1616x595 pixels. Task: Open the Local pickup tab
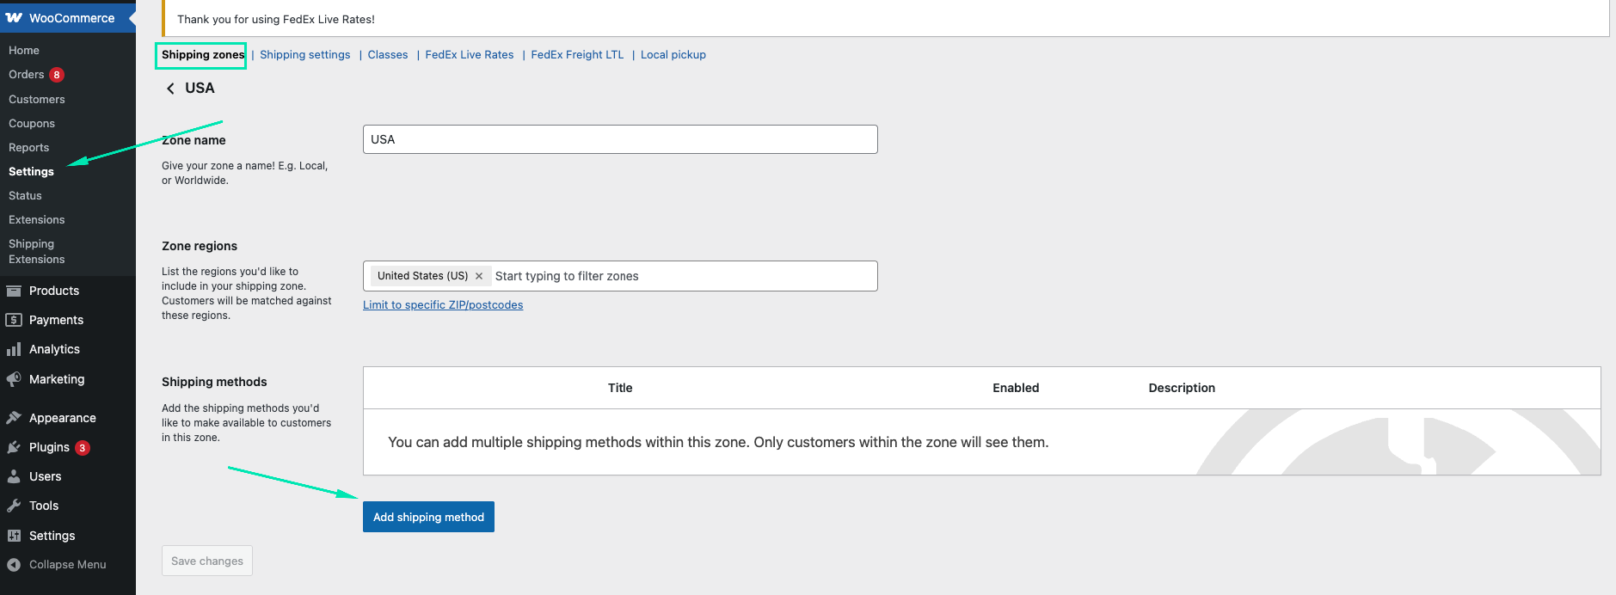673,55
